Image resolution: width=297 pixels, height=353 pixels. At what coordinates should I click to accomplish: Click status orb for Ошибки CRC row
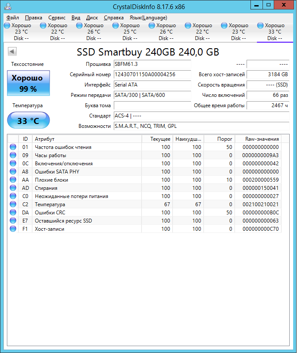click(13, 213)
